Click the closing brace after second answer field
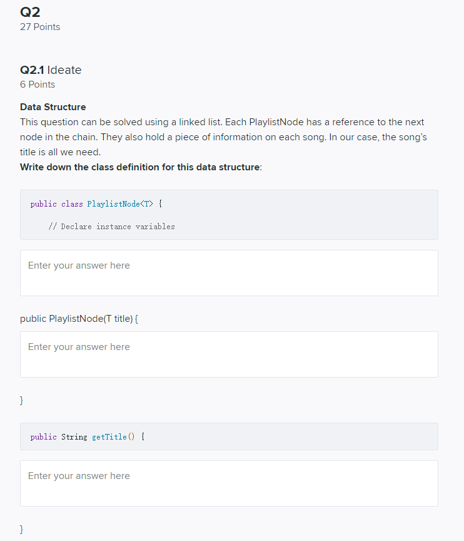The image size is (464, 541). [x=21, y=399]
